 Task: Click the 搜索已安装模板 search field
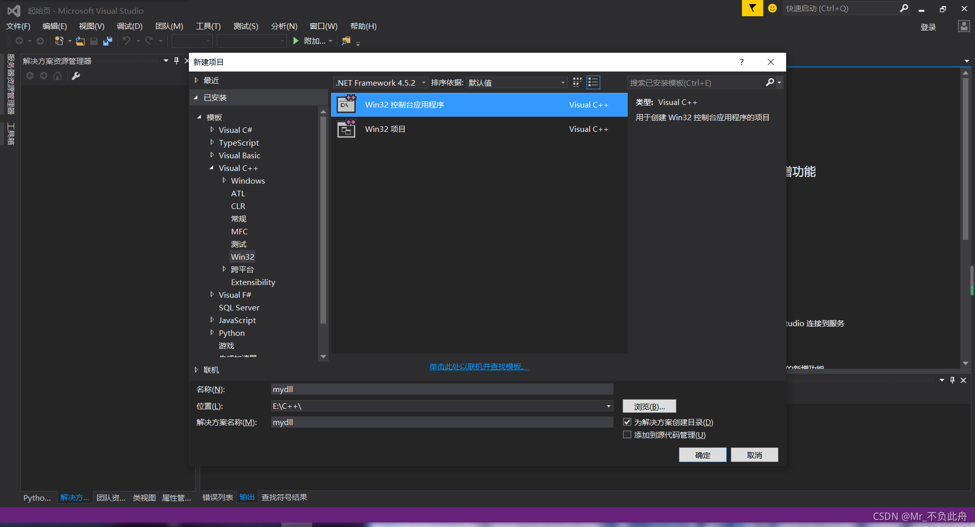697,83
